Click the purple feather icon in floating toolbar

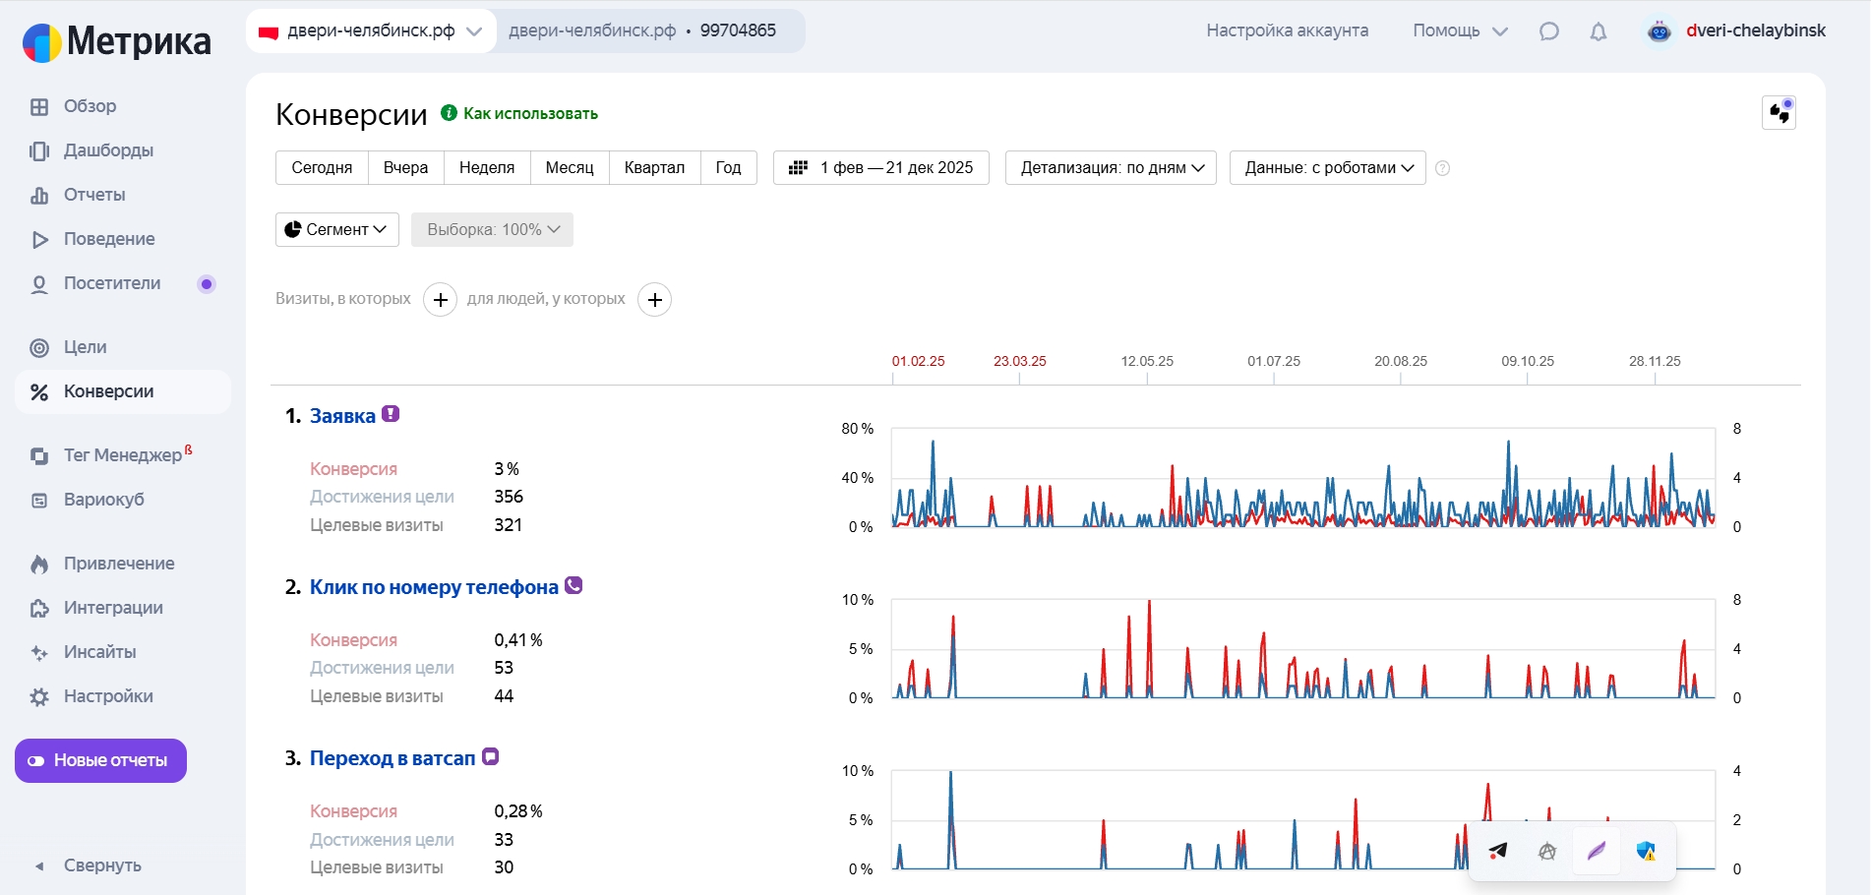[1596, 851]
